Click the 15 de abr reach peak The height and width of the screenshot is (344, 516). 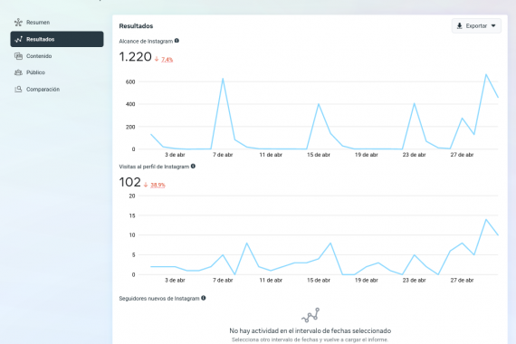pos(319,104)
